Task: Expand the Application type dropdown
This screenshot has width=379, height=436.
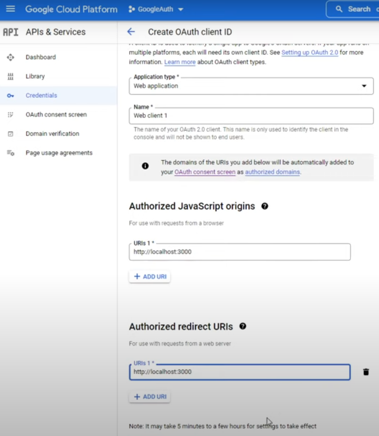Action: (364, 86)
